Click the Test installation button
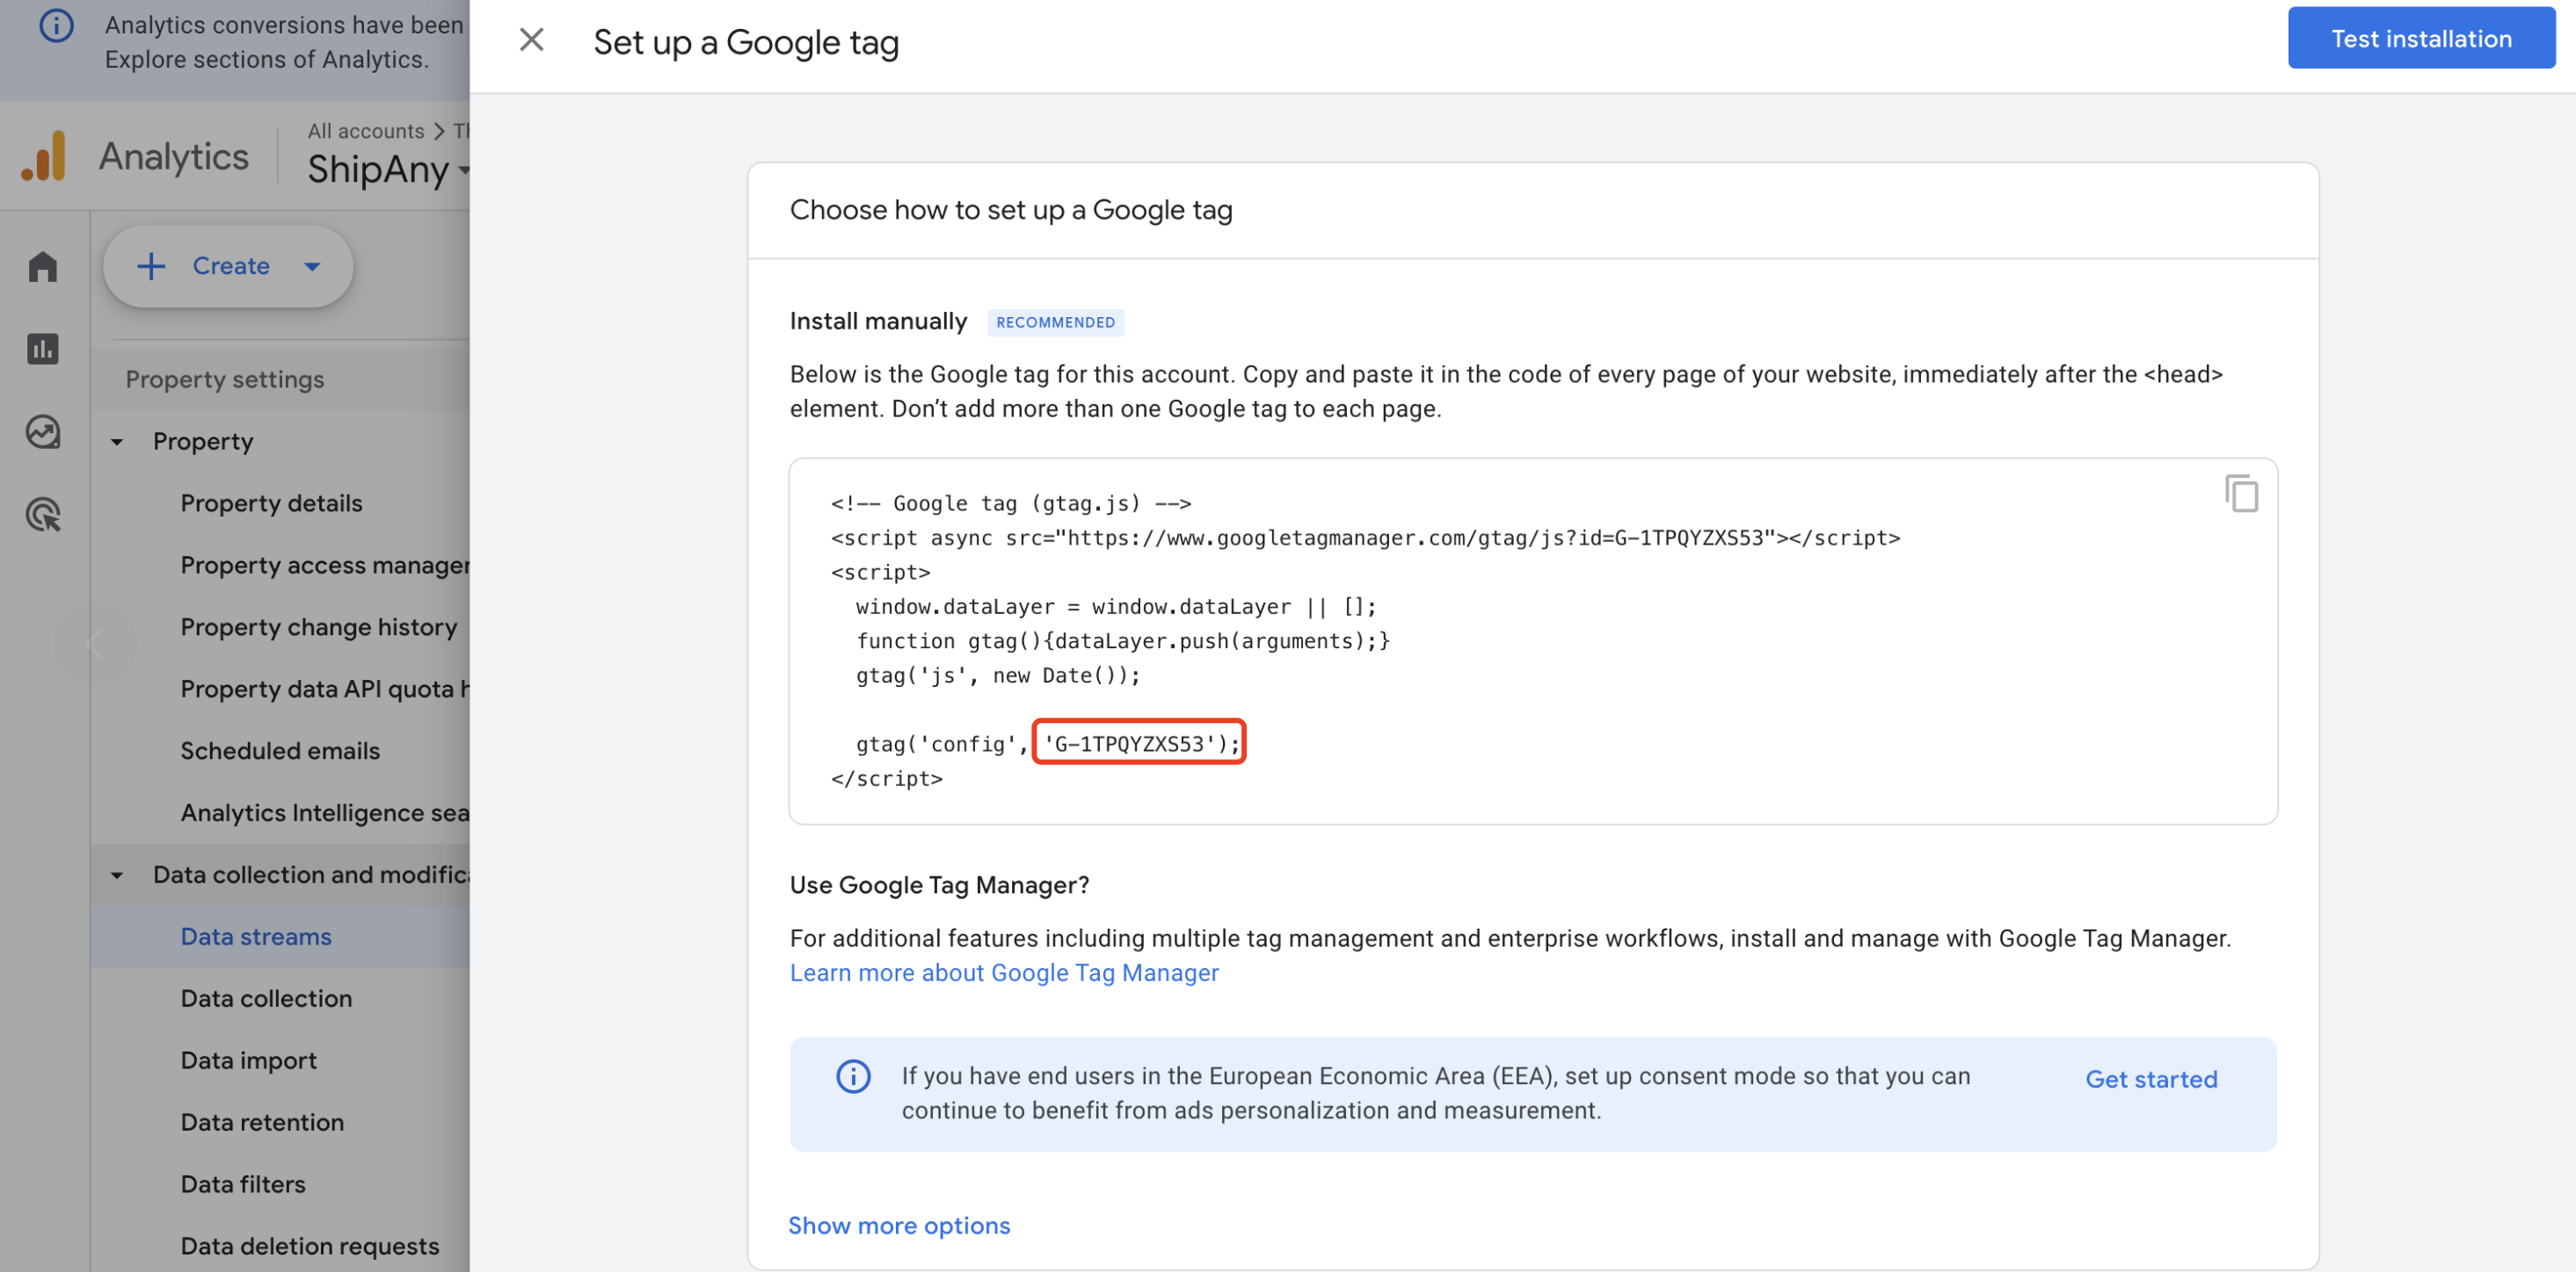 click(2420, 38)
